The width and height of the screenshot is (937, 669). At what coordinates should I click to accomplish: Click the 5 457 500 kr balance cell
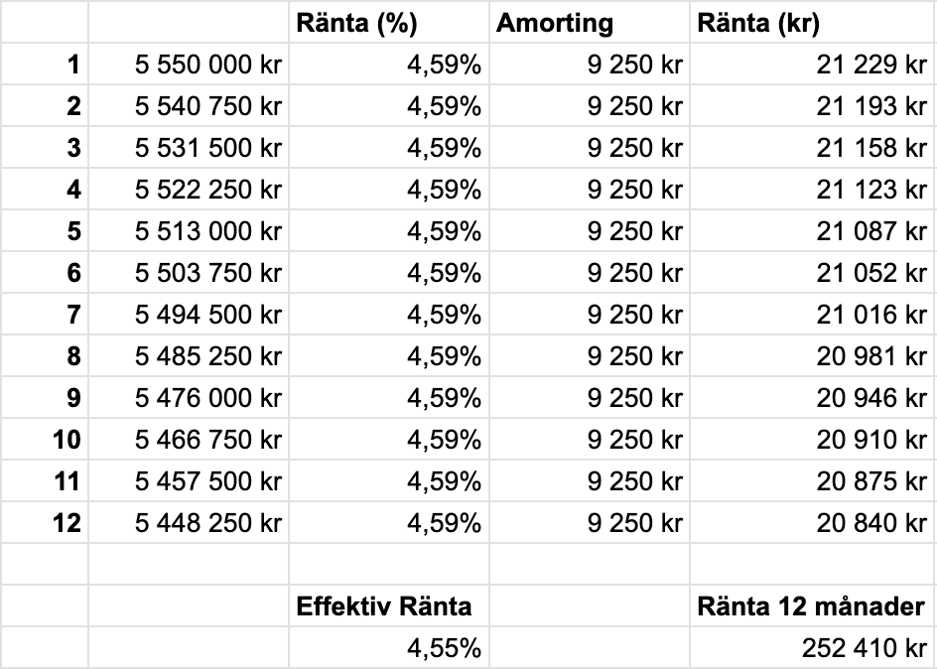pos(189,481)
